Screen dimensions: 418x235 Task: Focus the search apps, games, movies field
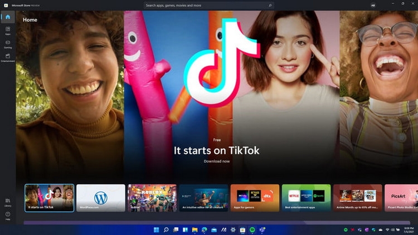click(208, 6)
